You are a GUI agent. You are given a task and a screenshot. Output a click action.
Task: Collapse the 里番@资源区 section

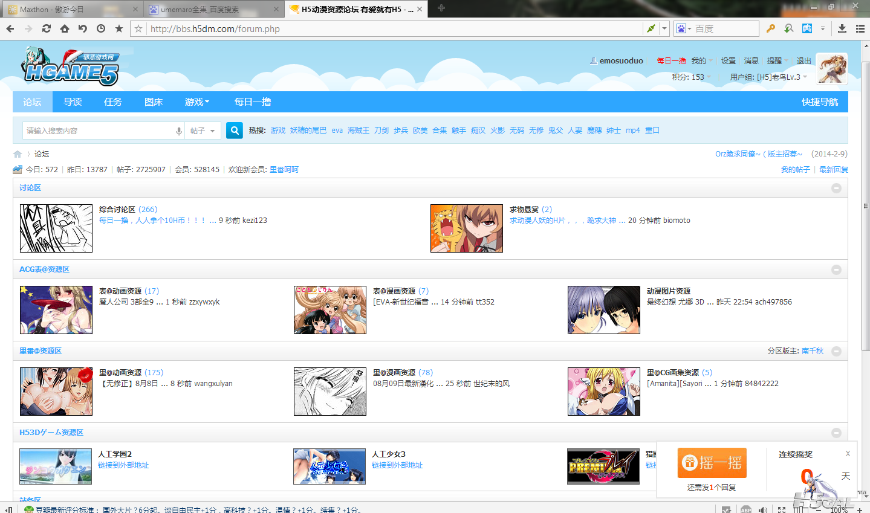[x=836, y=351]
